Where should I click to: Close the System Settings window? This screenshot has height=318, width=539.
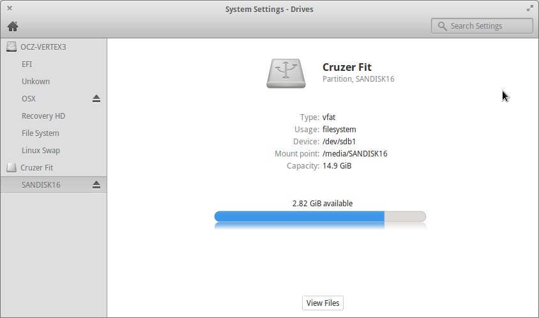pyautogui.click(x=10, y=8)
